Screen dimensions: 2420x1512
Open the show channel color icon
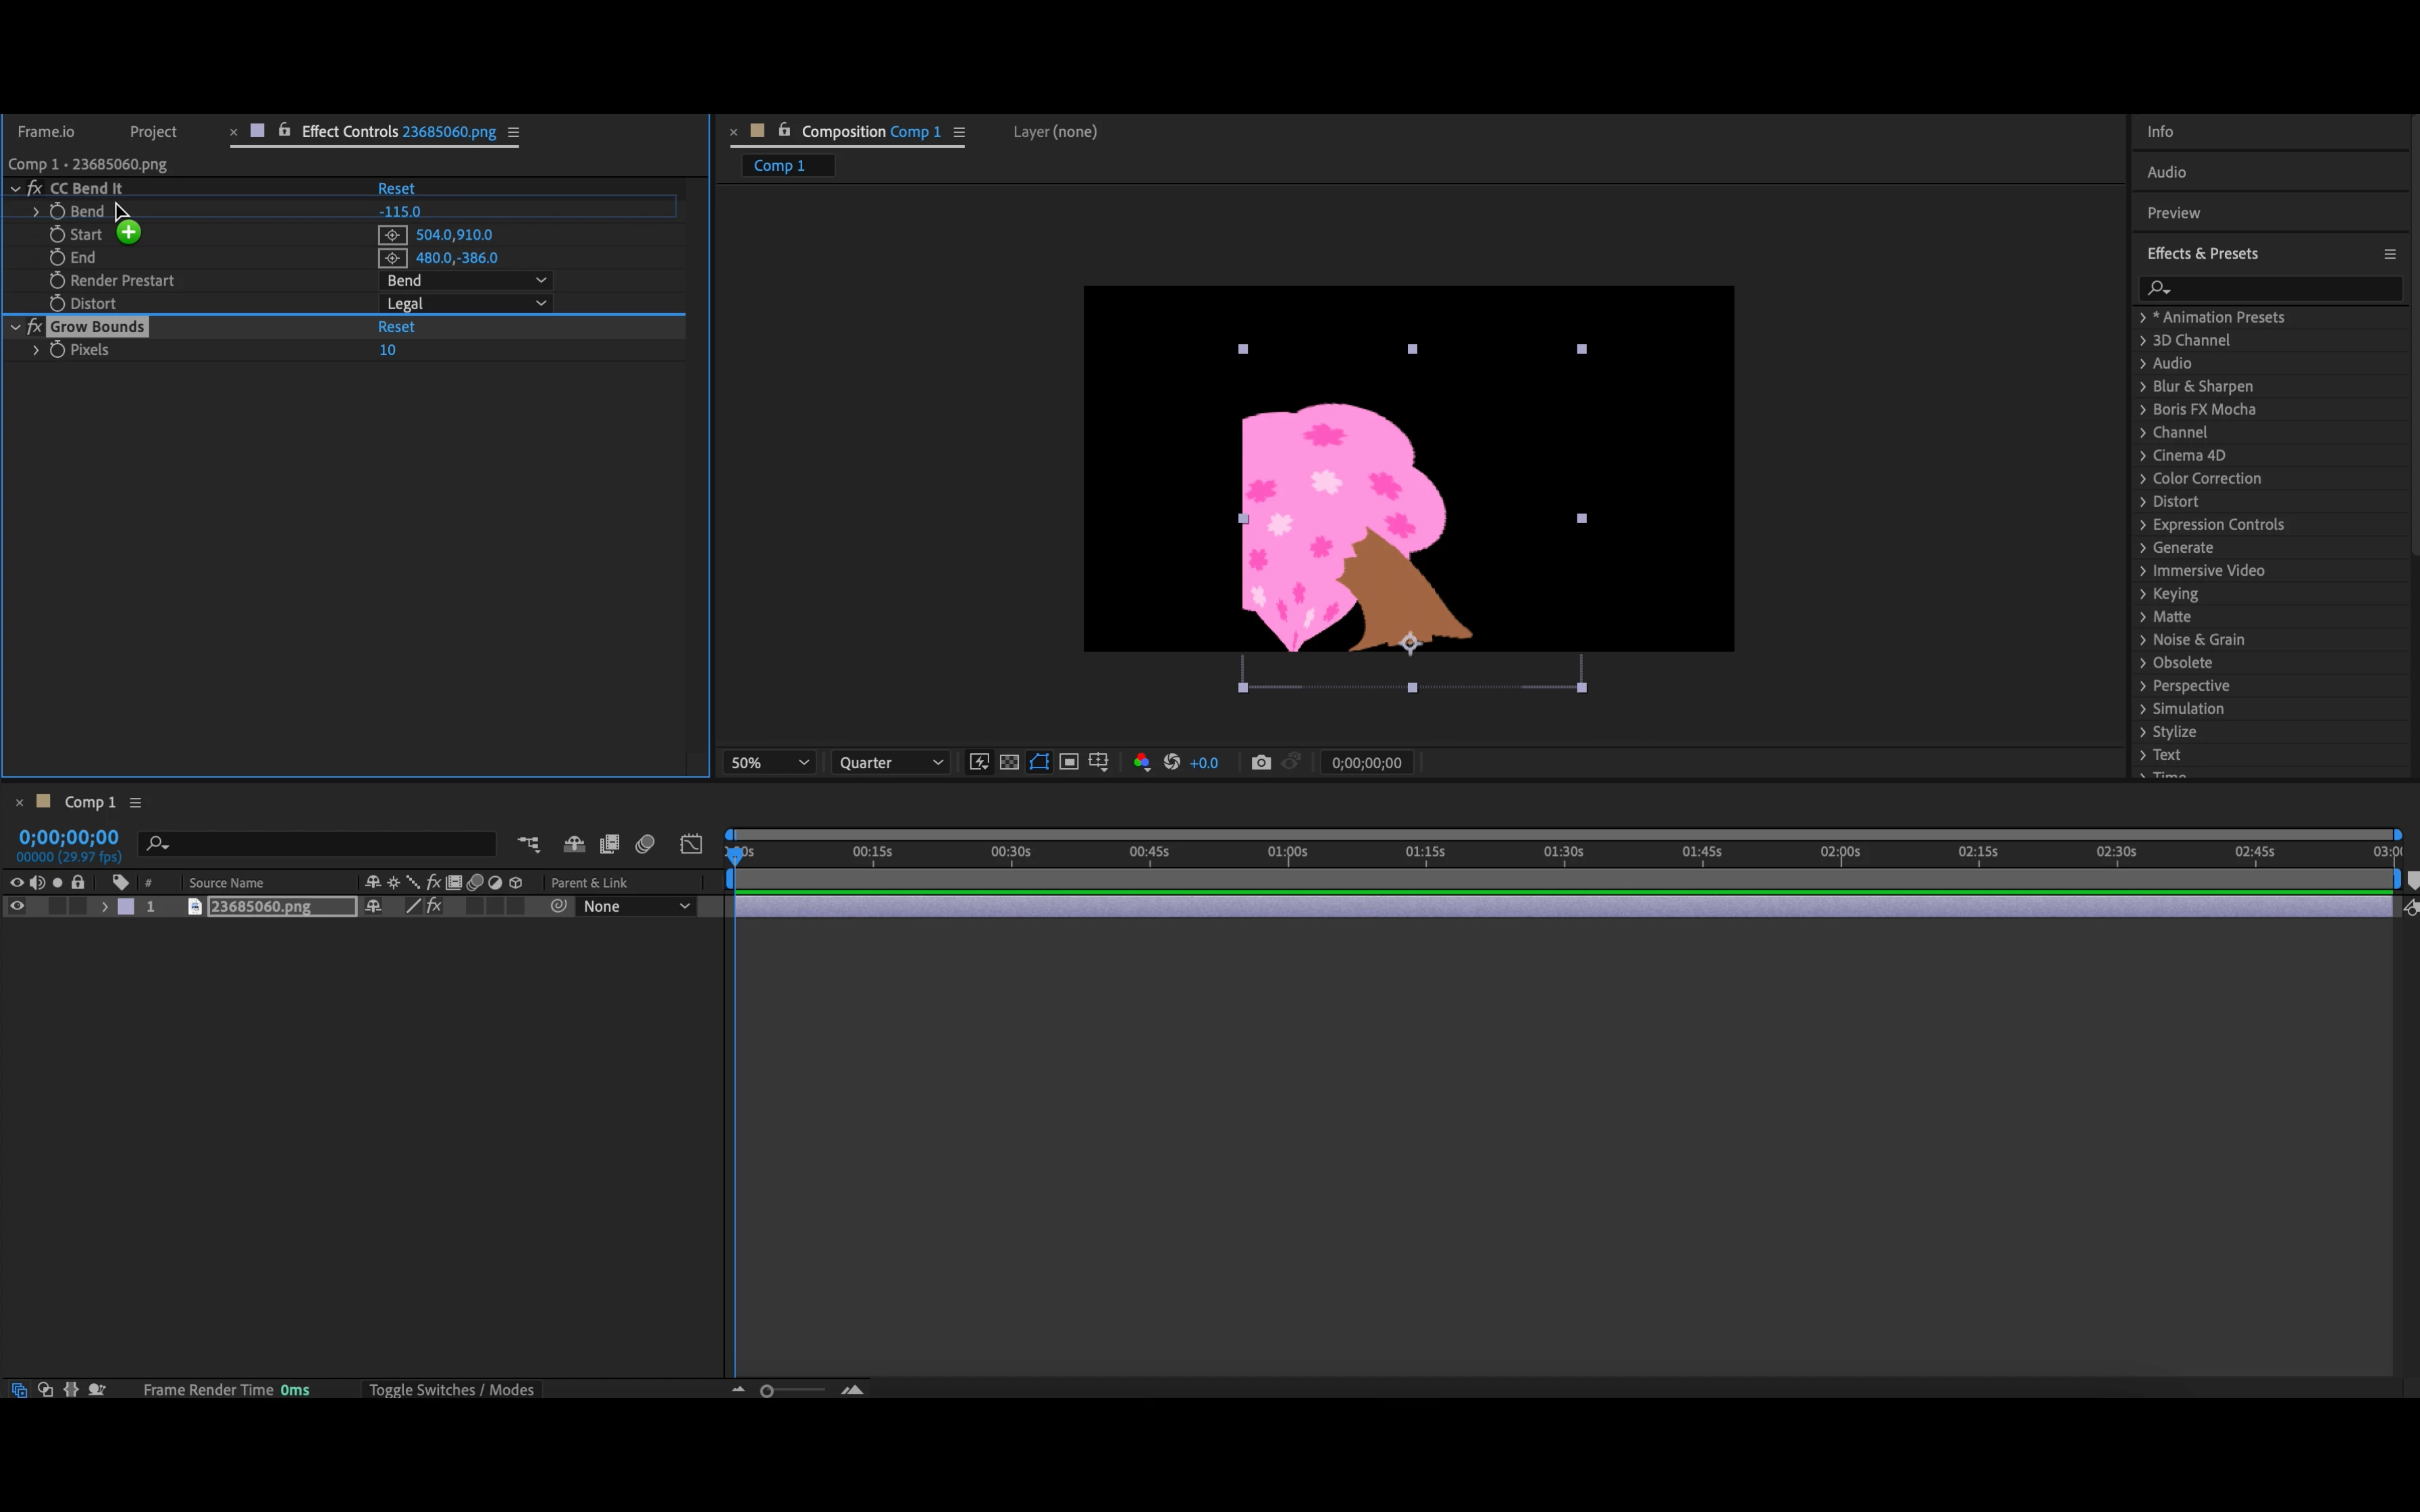[x=1141, y=762]
